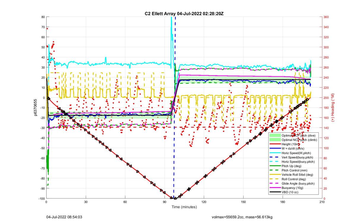Click the left y-axis tick label '-100'
The height and width of the screenshot is (223, 356).
point(41,198)
